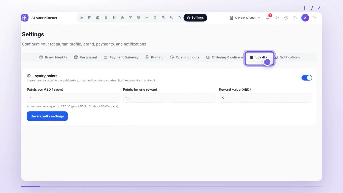Click the "Settings" page heading
This screenshot has width=343, height=193.
33,34
